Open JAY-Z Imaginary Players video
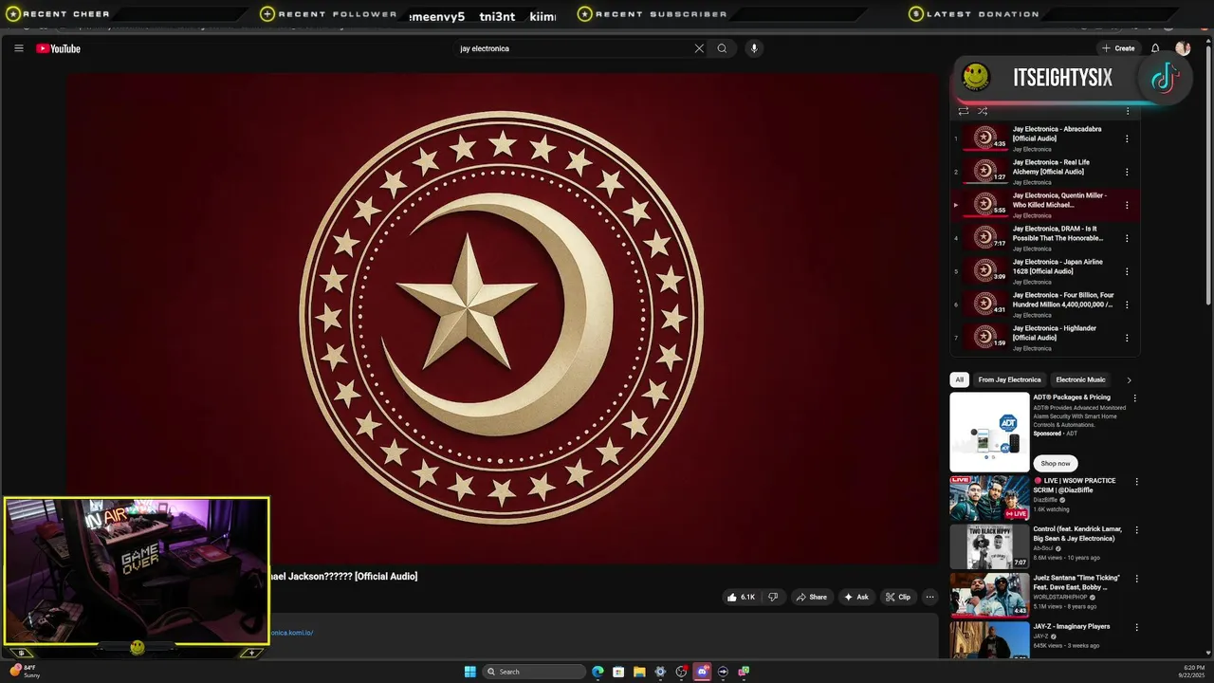Viewport: 1214px width, 683px height. [x=989, y=640]
